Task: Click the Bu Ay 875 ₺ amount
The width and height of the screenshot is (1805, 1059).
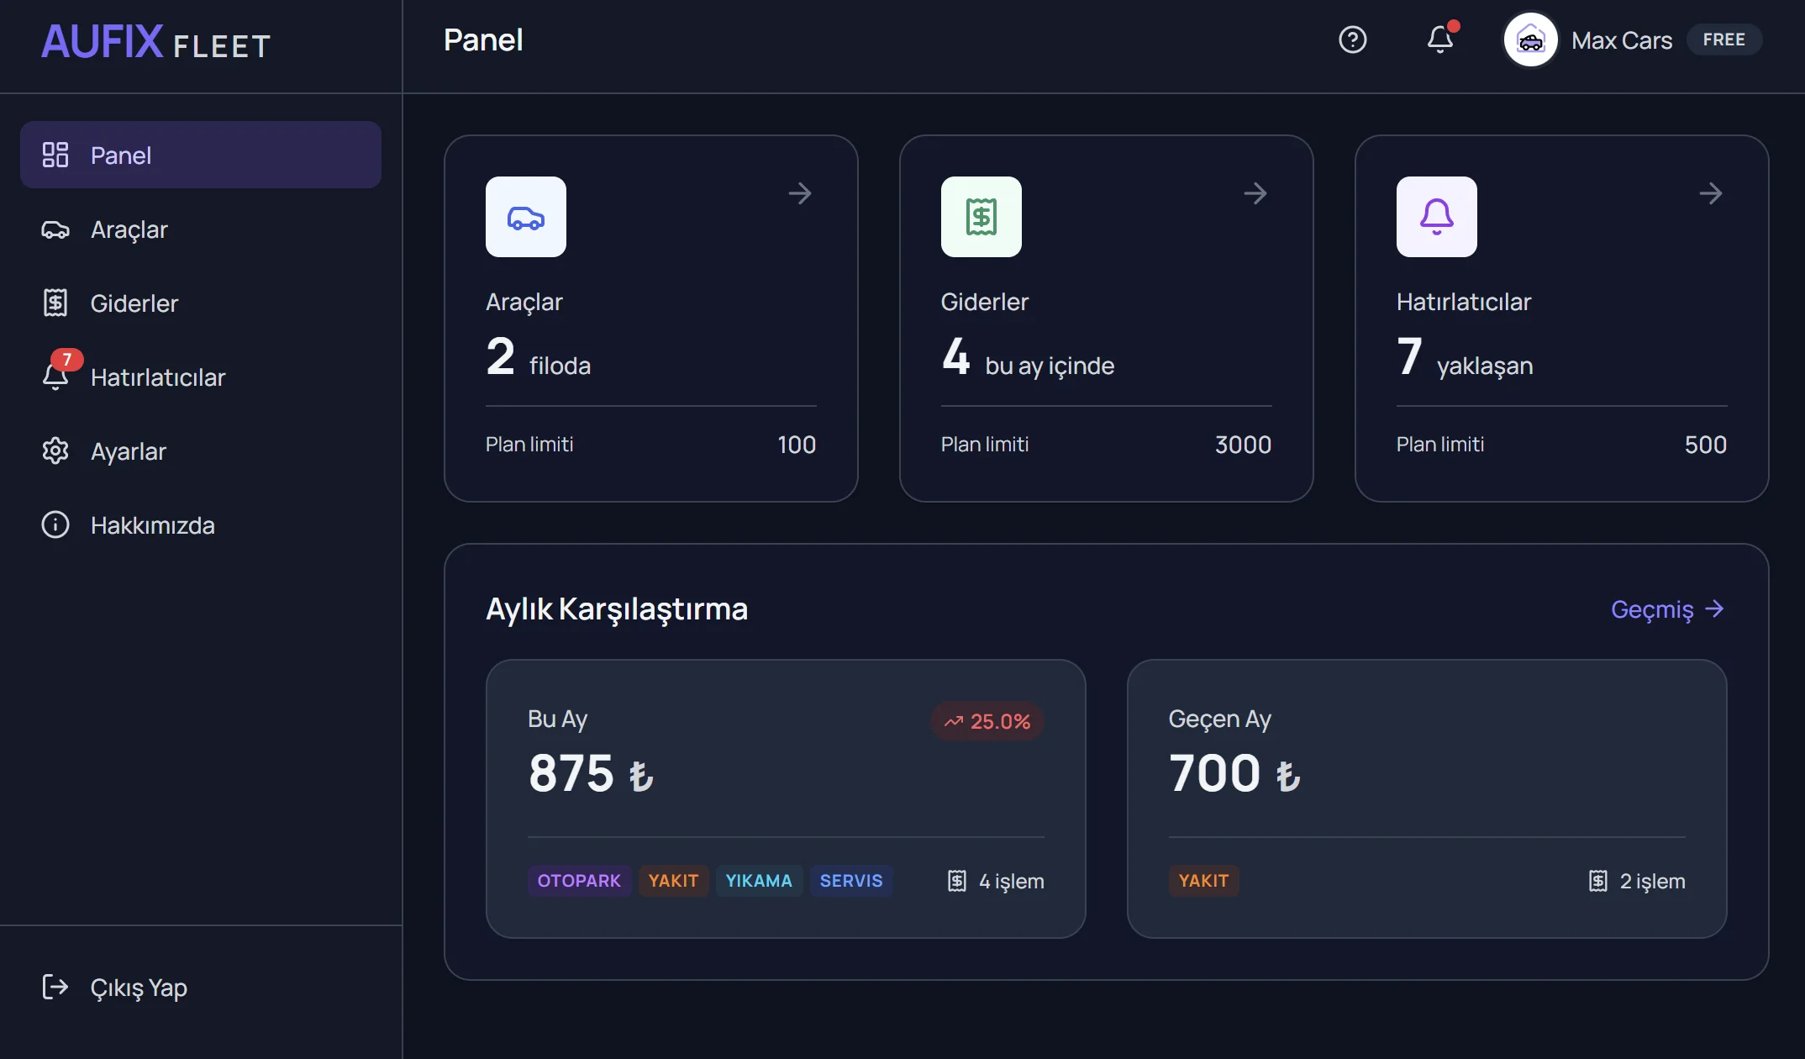Action: 591,772
